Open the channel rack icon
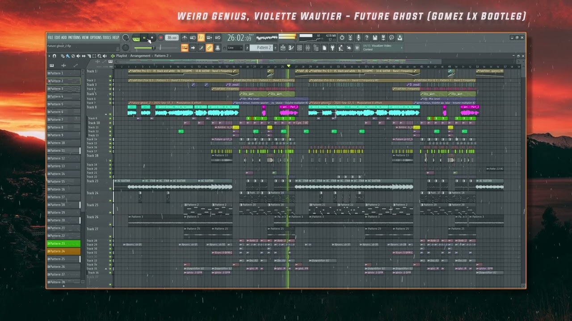Viewport: 572px width, 321px height. pos(299,48)
